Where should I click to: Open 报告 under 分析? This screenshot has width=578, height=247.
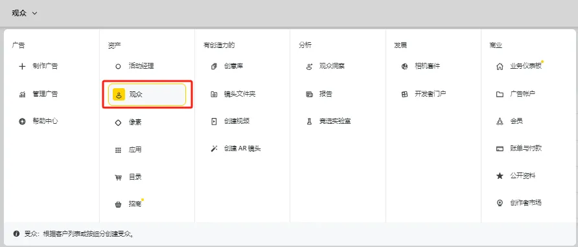(x=326, y=94)
